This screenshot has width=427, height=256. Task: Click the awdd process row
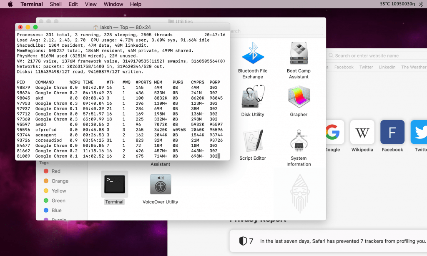click(120, 125)
